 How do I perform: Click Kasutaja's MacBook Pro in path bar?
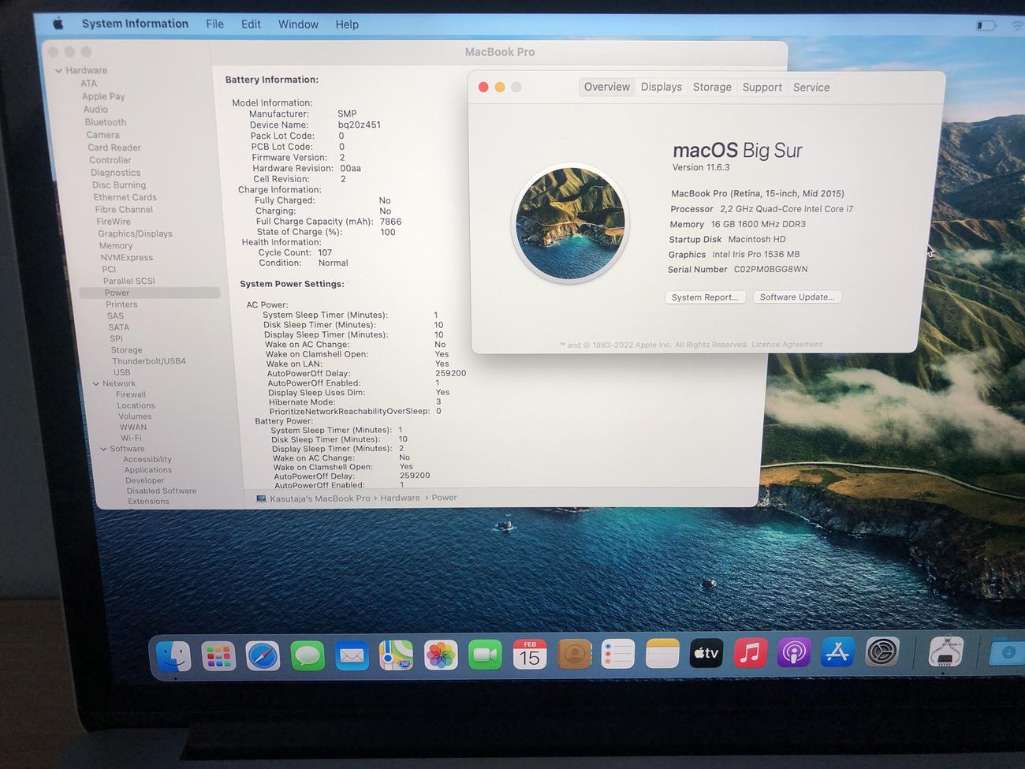point(319,498)
